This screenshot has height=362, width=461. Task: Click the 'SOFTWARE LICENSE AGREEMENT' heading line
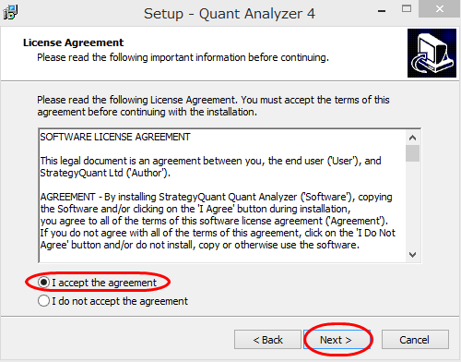click(115, 137)
